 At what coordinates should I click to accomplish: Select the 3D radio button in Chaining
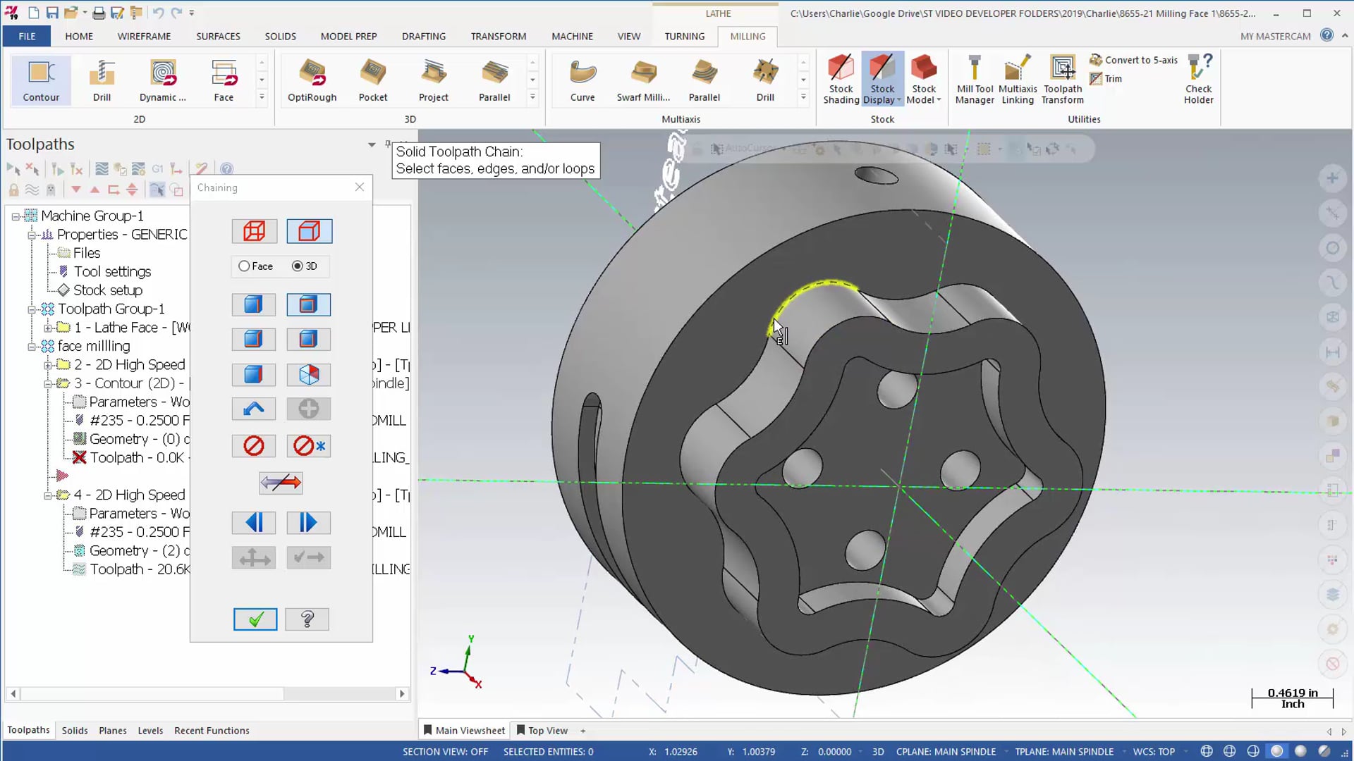(298, 266)
